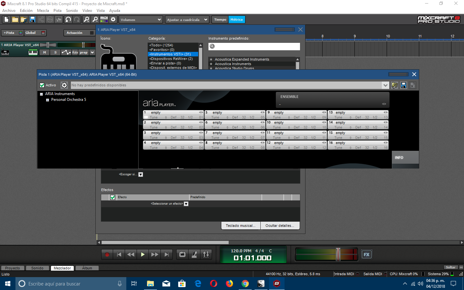Click the Teclado musical... button
Image resolution: width=464 pixels, height=290 pixels.
click(x=241, y=226)
